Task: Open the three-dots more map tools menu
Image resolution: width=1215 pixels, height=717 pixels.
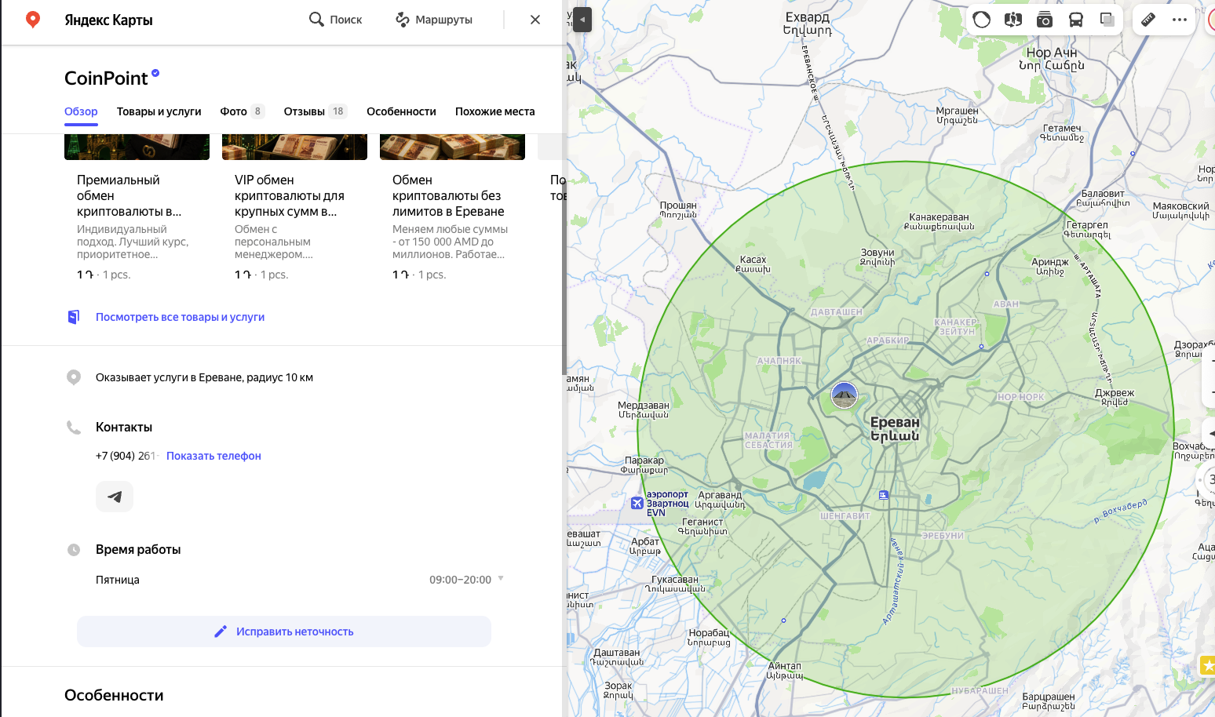Action: (x=1180, y=20)
